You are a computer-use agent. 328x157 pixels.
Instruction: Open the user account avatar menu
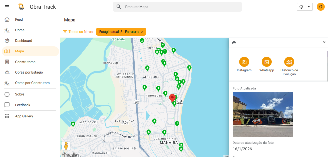[320, 7]
